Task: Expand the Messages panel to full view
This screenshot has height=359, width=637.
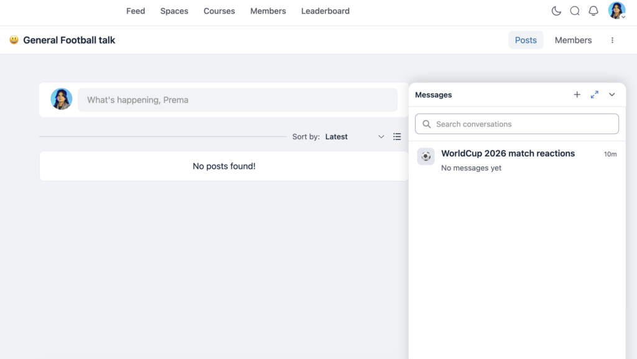Action: (x=594, y=94)
